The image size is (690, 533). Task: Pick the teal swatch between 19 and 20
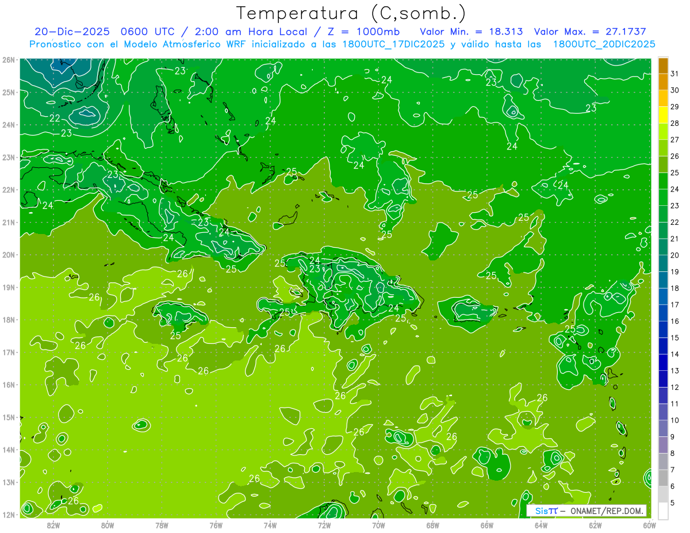pyautogui.click(x=663, y=264)
